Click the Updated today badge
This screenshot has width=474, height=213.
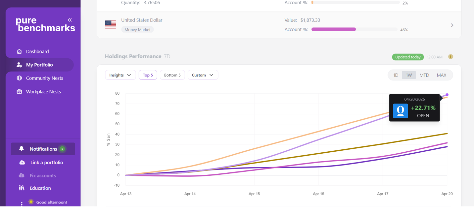click(x=408, y=57)
